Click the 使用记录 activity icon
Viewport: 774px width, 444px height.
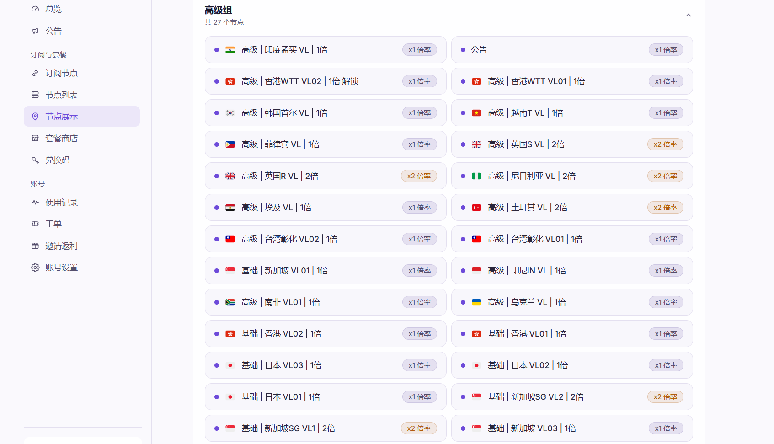click(x=35, y=202)
